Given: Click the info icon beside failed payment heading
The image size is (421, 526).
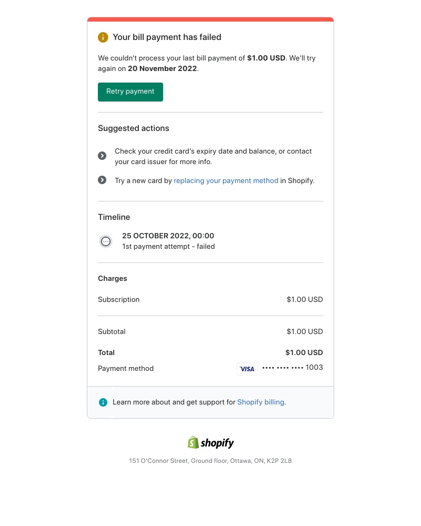Looking at the screenshot, I should pos(103,37).
